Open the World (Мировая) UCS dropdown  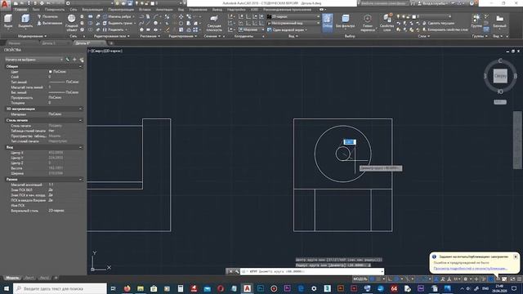252,29
